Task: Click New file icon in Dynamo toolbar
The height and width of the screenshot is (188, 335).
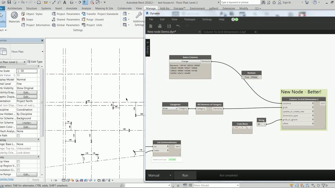Action: pos(151,26)
